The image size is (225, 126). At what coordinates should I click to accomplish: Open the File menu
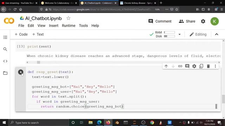pos(21,26)
